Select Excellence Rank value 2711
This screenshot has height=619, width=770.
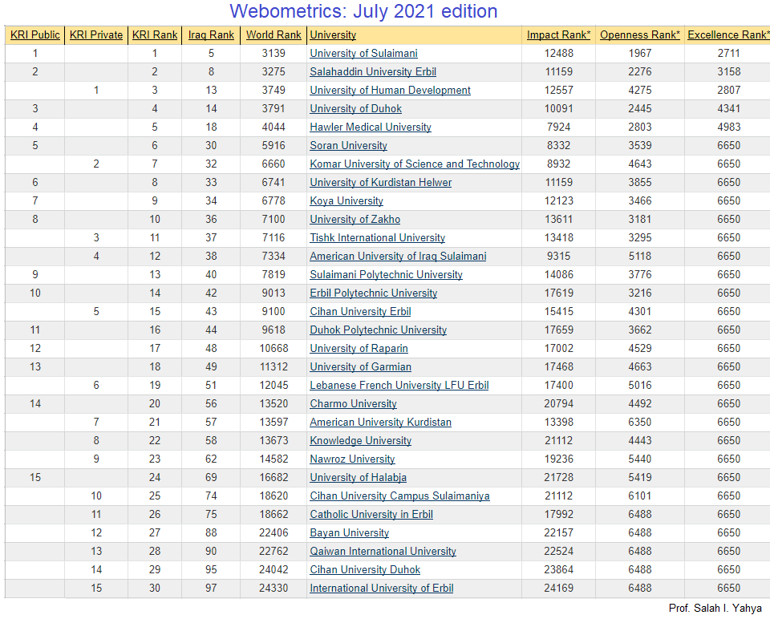pos(729,54)
